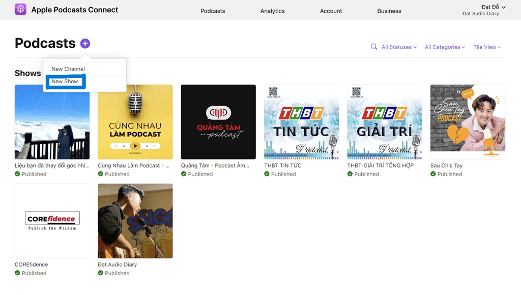The width and height of the screenshot is (521, 295).
Task: Choose New Show from the menu
Action: pos(65,82)
